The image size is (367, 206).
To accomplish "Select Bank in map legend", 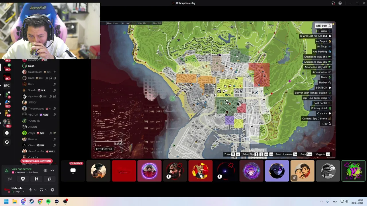I will coord(326,77).
